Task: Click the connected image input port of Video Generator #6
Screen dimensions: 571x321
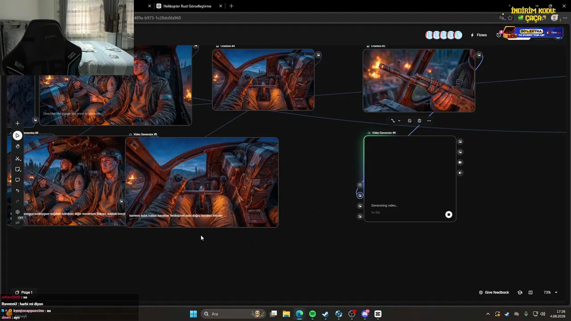Action: tap(360, 195)
